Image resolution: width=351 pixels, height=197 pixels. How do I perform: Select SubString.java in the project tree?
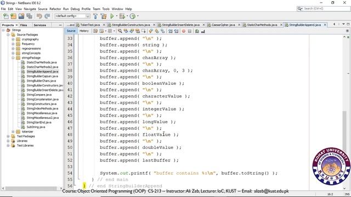pyautogui.click(x=36, y=127)
